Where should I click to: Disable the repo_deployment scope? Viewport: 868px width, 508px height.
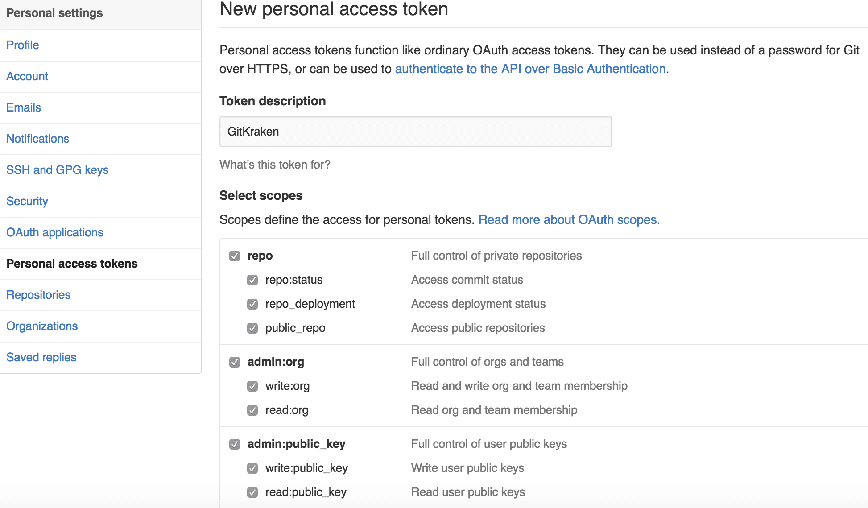252,304
